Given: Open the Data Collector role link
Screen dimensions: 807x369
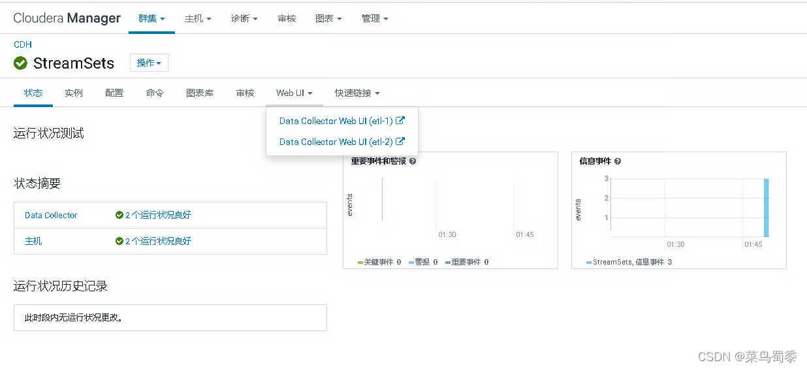Looking at the screenshot, I should 51,215.
